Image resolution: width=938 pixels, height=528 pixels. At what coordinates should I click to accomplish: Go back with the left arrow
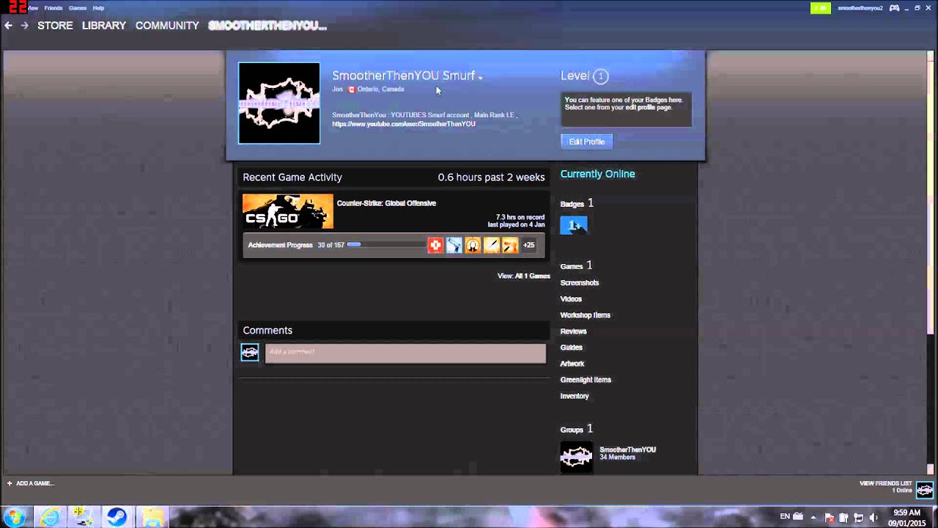(x=9, y=26)
